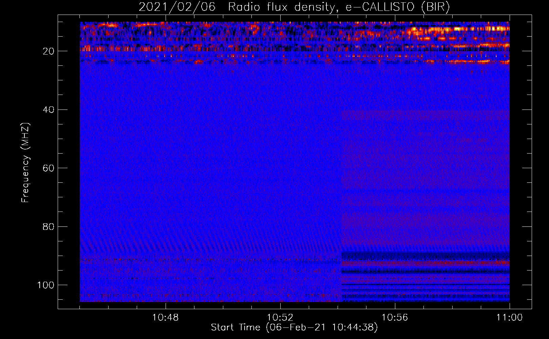Click the 'Start Time (06-Feb-21 10:44:38)' label
Viewport: 549px width, 339px height.
click(x=294, y=327)
